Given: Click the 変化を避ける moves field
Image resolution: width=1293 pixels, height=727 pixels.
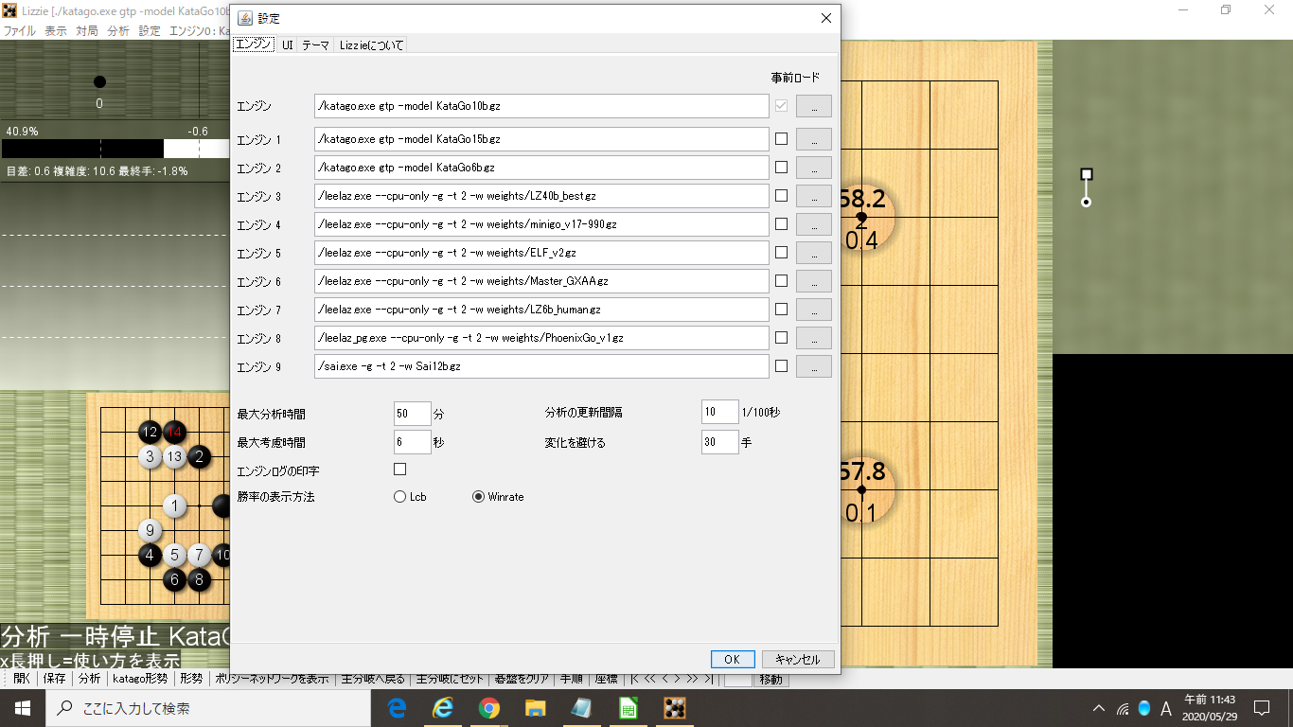Looking at the screenshot, I should coord(719,442).
